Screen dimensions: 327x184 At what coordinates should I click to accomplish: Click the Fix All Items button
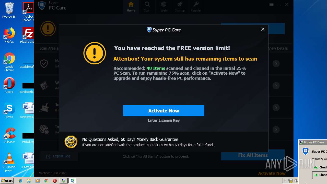coord(253,155)
